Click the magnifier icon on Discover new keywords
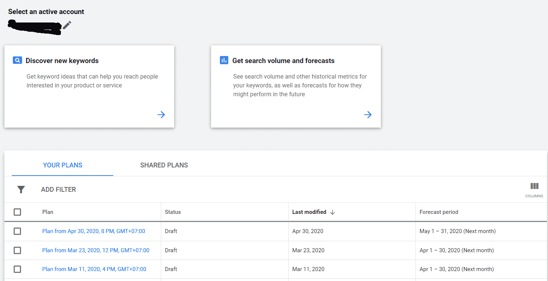The image size is (548, 281). [17, 60]
